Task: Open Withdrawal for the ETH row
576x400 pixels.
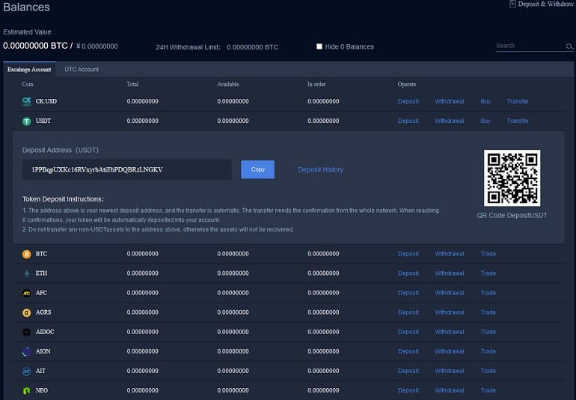Action: tap(450, 273)
